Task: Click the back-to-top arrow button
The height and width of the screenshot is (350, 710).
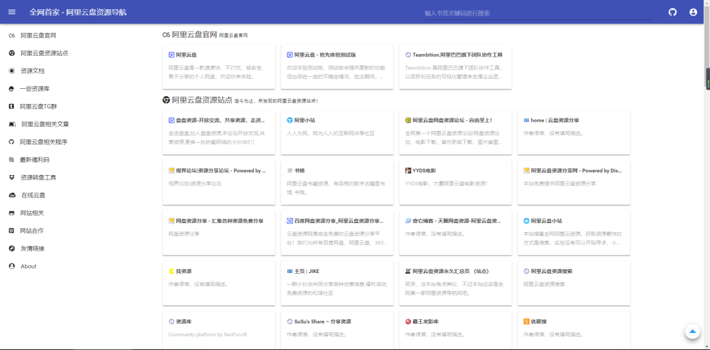Action: [x=692, y=332]
